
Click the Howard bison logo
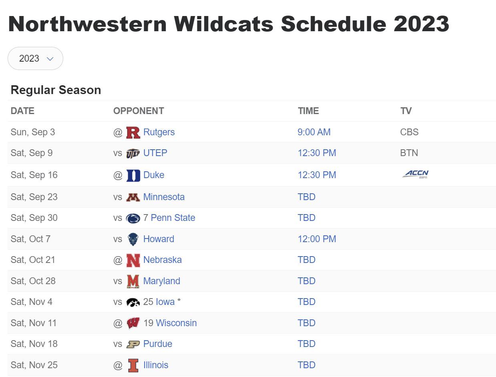click(133, 239)
